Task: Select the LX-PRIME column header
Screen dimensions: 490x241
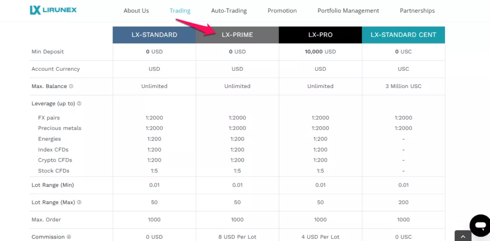Action: tap(237, 34)
